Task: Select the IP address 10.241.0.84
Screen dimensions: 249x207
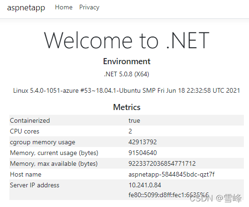Action: (145, 185)
